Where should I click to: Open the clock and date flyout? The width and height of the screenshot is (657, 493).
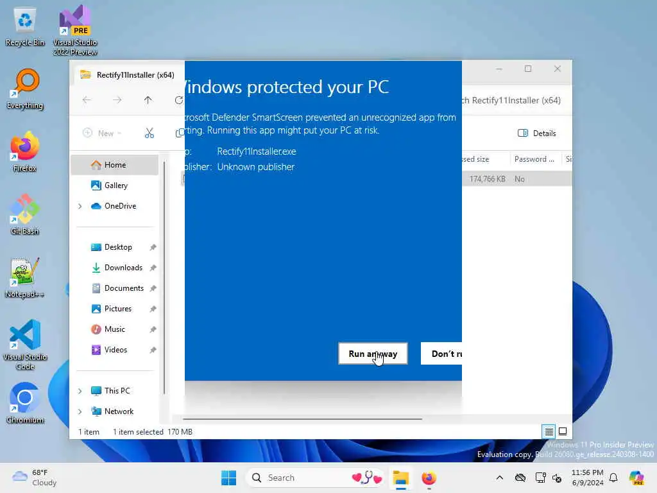pos(588,478)
